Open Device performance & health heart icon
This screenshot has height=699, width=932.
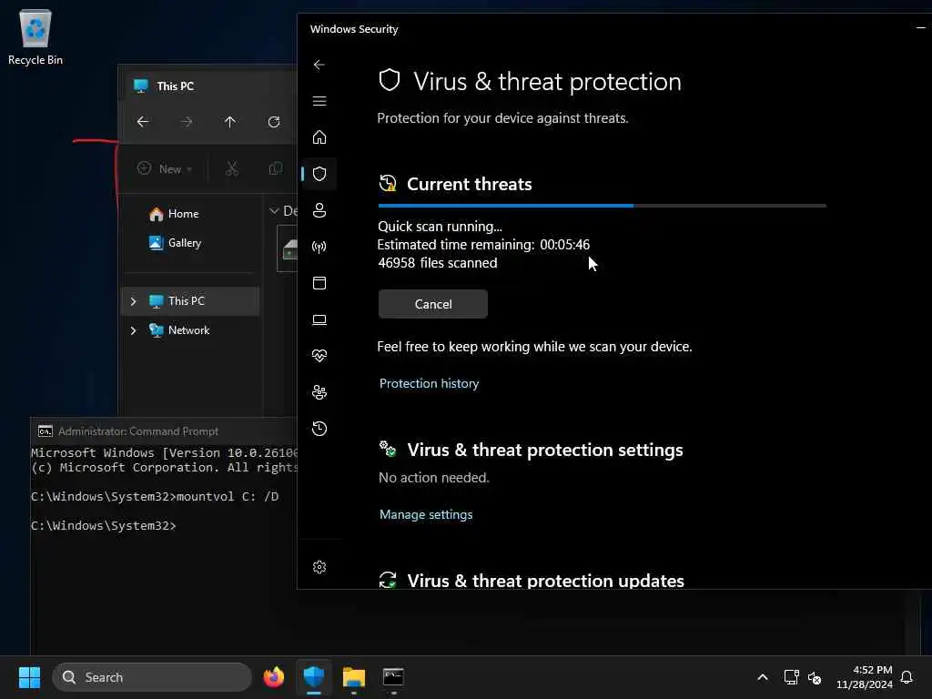click(319, 356)
